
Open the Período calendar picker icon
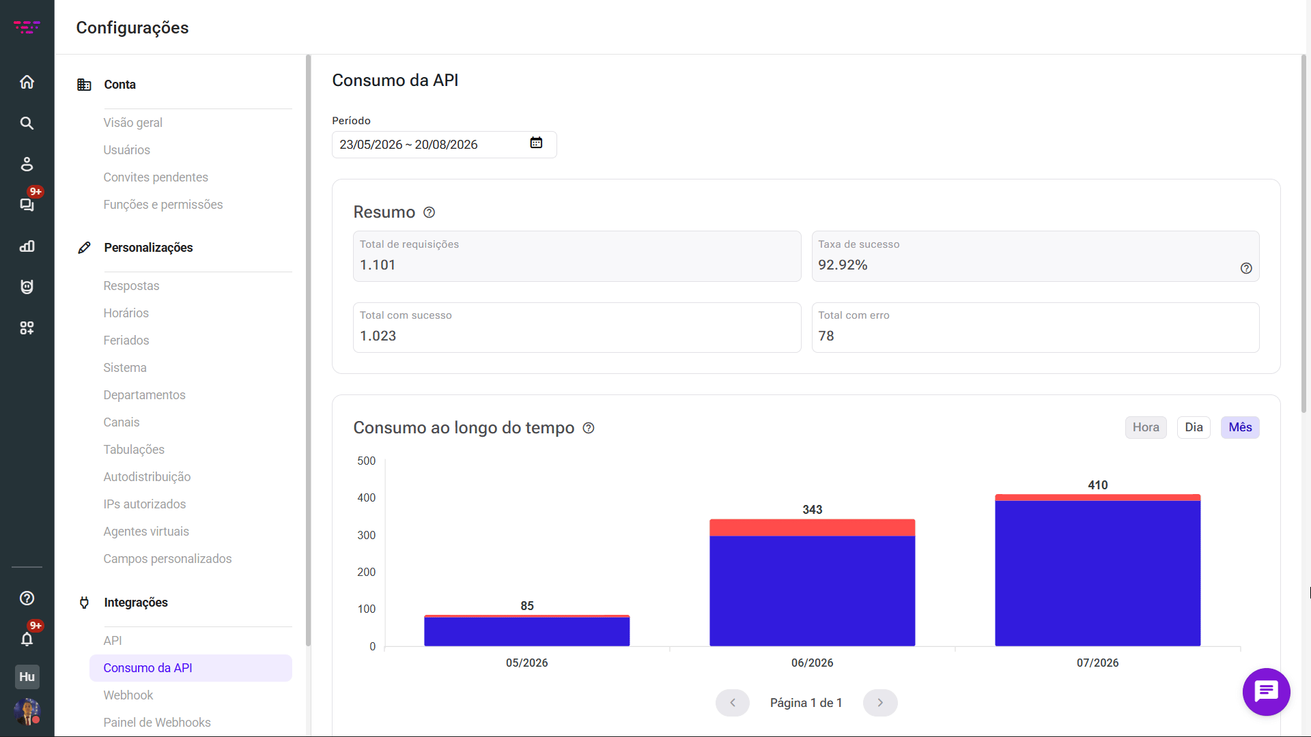click(536, 143)
